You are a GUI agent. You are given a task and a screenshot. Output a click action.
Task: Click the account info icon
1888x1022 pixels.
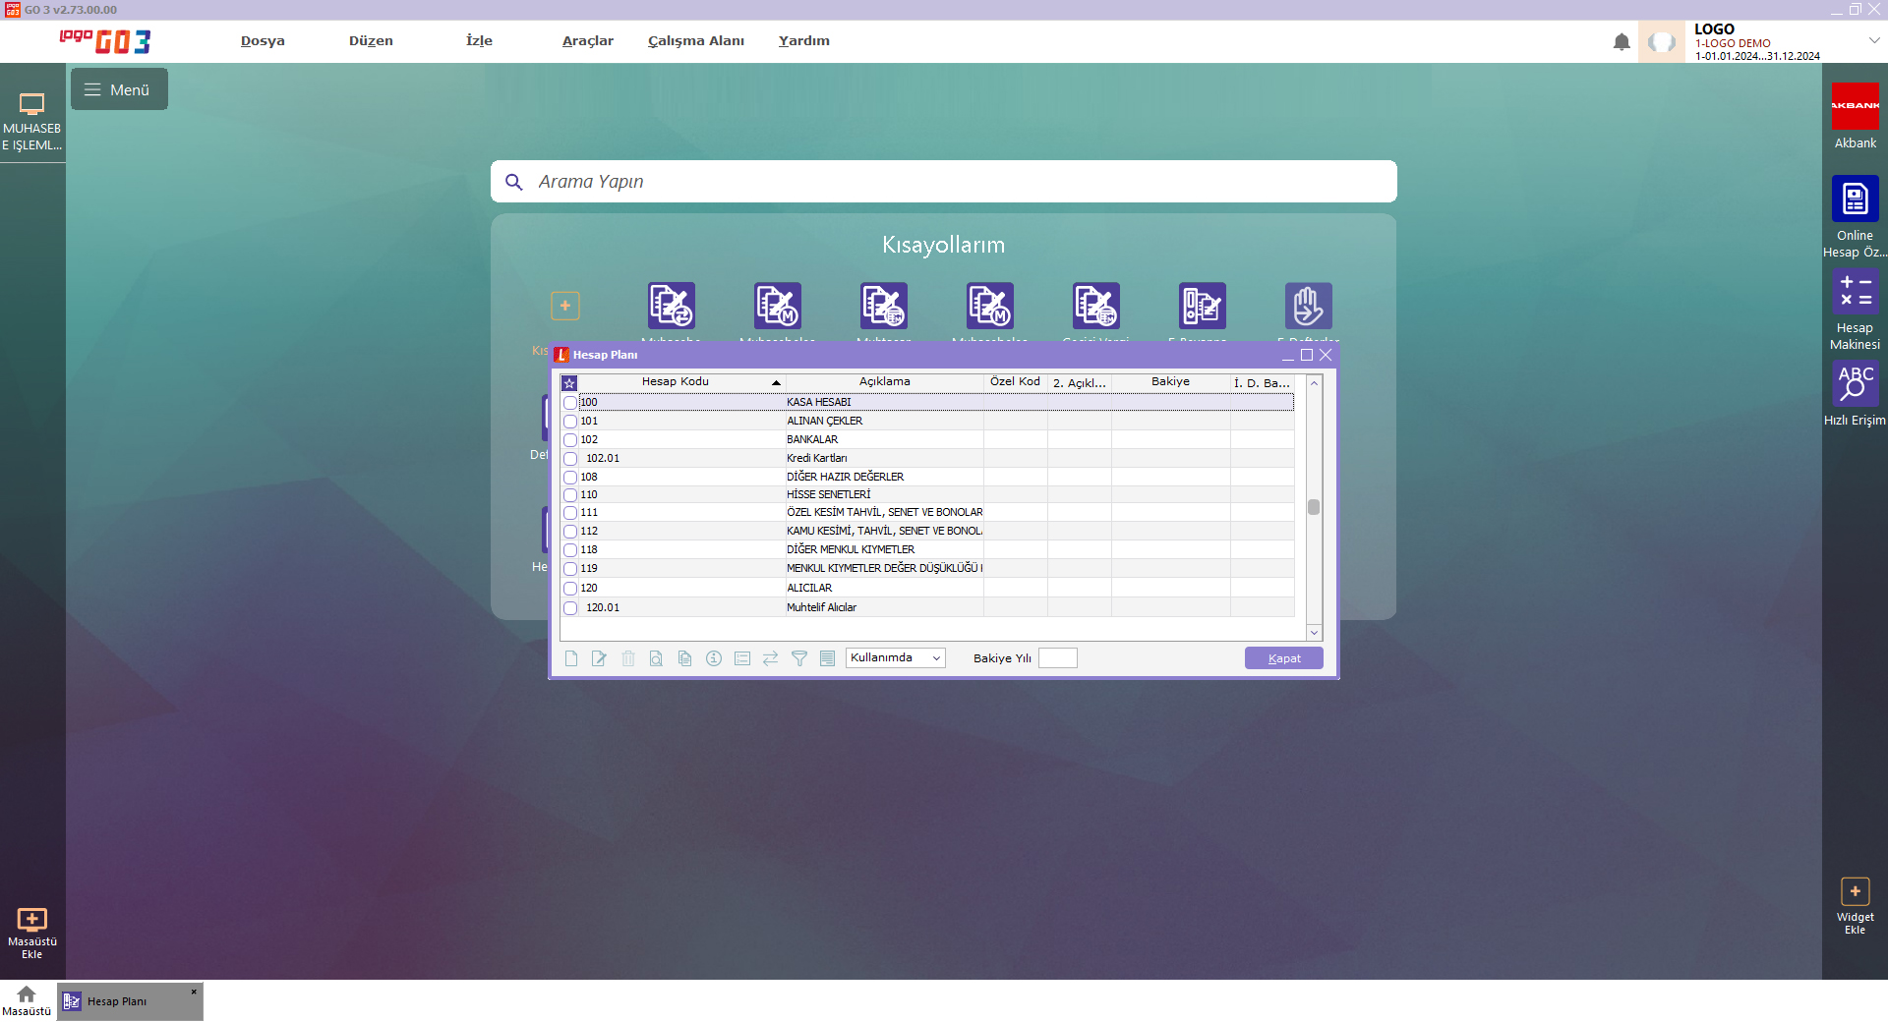[x=714, y=658]
